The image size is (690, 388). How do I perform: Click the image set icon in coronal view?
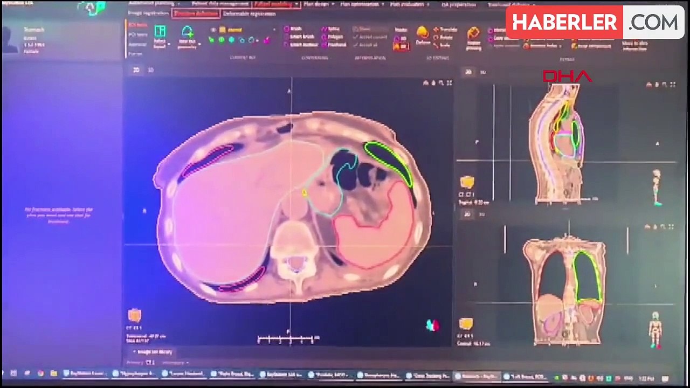[x=466, y=324]
